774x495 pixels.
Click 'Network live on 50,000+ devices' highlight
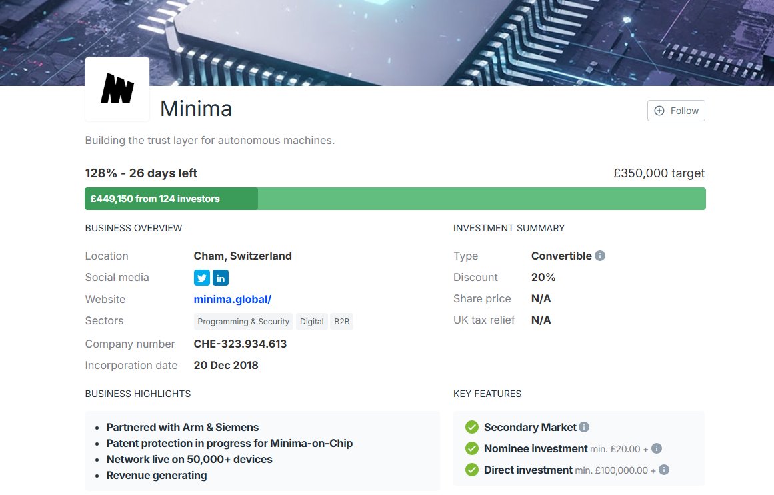tap(189, 460)
